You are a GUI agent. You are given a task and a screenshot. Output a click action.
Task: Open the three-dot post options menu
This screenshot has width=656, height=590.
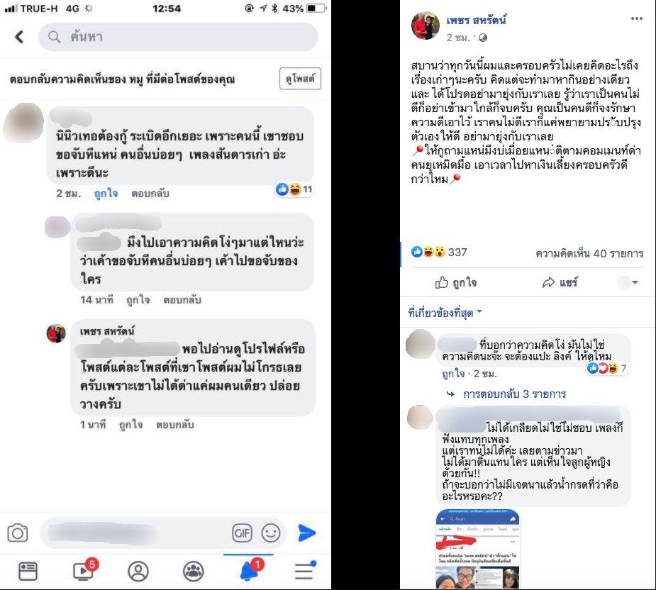(636, 18)
